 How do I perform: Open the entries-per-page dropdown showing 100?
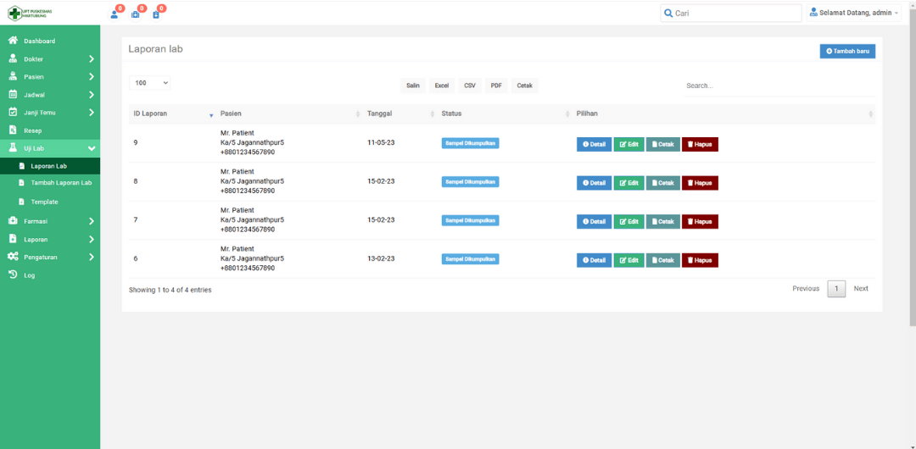tap(150, 83)
